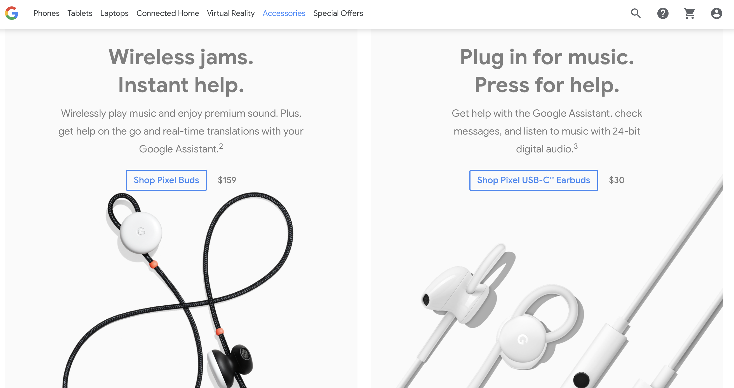Open the account profile icon

716,13
